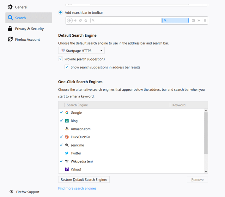225x197 pixels.
Task: Click the engine list scrollbar down arrow
Action: click(206, 171)
